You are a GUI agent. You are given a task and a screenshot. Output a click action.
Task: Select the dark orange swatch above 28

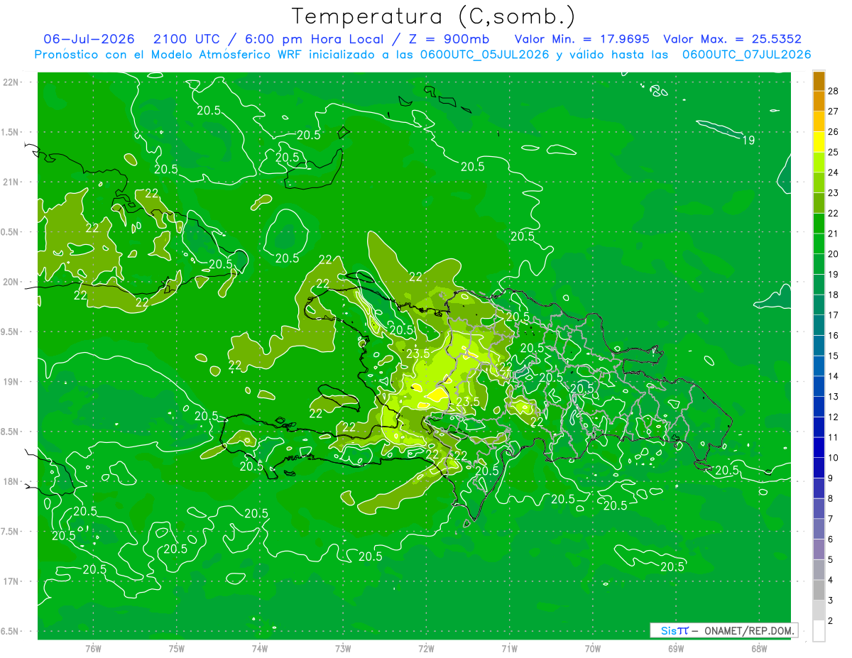coord(819,81)
